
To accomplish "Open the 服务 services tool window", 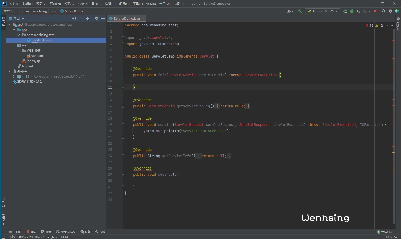I will click(x=86, y=232).
